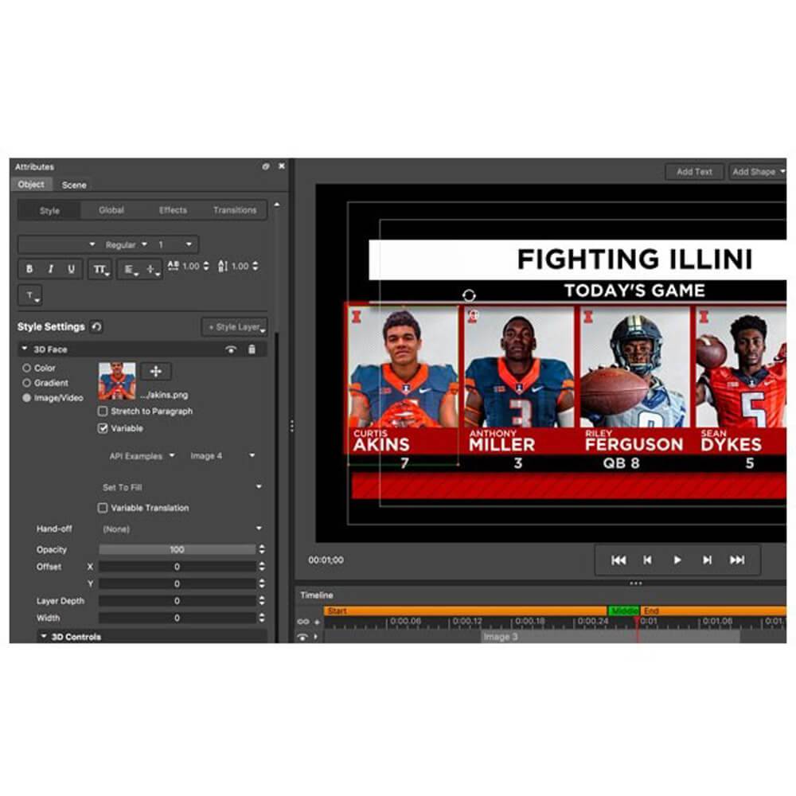The image size is (796, 796).
Task: Click the Layer Depth input field
Action: tap(178, 600)
